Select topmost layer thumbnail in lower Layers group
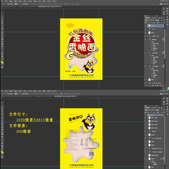The width and height of the screenshot is (169, 169). 149,118
